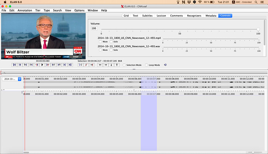
Task: Open the Help menu
Action: pyautogui.click(x=104, y=10)
